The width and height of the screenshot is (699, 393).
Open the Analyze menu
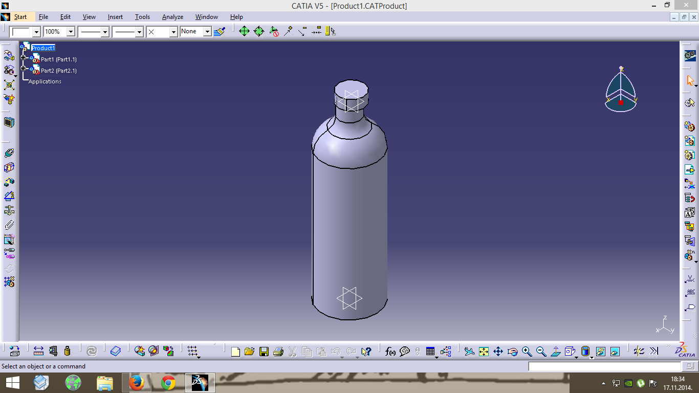tap(172, 17)
